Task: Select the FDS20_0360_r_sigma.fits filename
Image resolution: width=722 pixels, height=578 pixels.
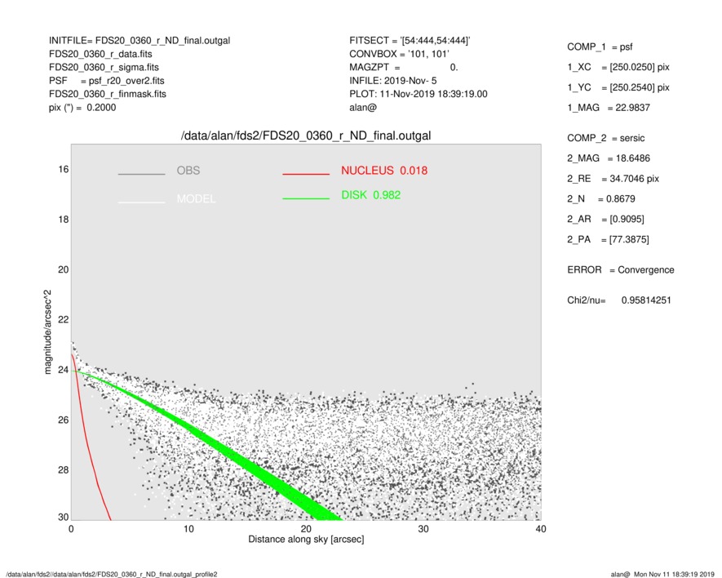Action: pyautogui.click(x=104, y=67)
